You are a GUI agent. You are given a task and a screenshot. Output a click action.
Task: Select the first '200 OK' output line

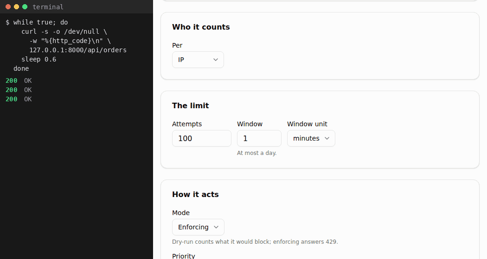pos(19,80)
